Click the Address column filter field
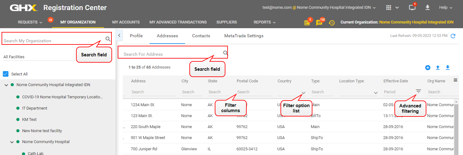Image resolution: width=463 pixels, height=155 pixels. (x=153, y=92)
